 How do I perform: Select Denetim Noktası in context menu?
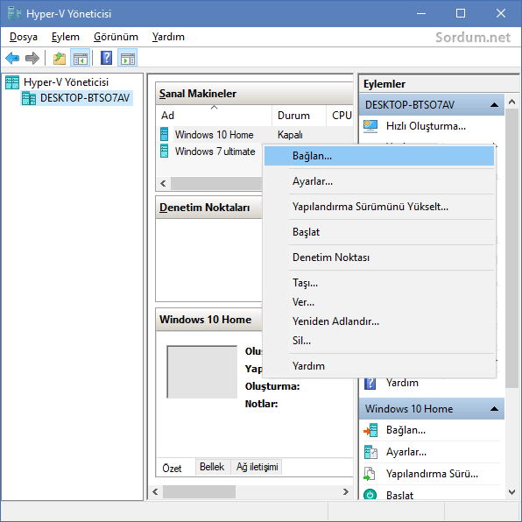click(379, 257)
